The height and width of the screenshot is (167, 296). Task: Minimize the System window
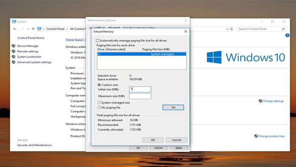pyautogui.click(x=261, y=22)
